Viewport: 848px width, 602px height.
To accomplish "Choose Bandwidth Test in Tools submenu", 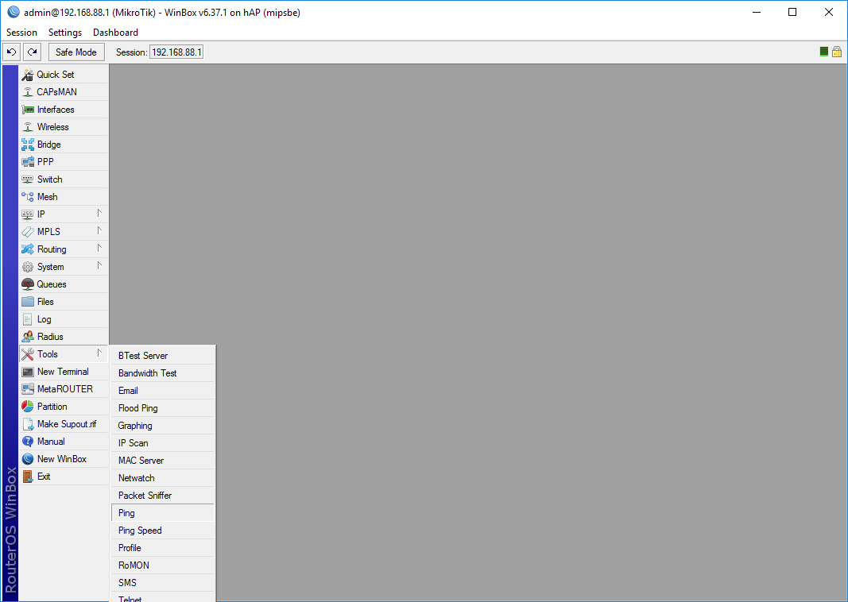I will click(163, 372).
